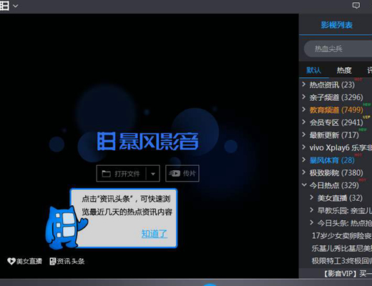Expand the vivo Xplay6 category
The width and height of the screenshot is (372, 286).
[x=304, y=147]
